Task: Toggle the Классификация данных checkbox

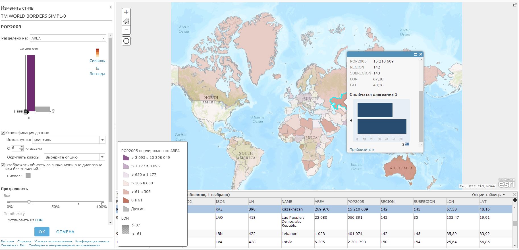Action: pos(3,133)
